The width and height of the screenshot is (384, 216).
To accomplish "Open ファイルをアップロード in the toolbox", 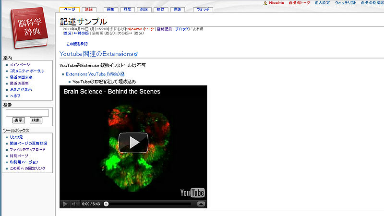I will tap(27, 149).
